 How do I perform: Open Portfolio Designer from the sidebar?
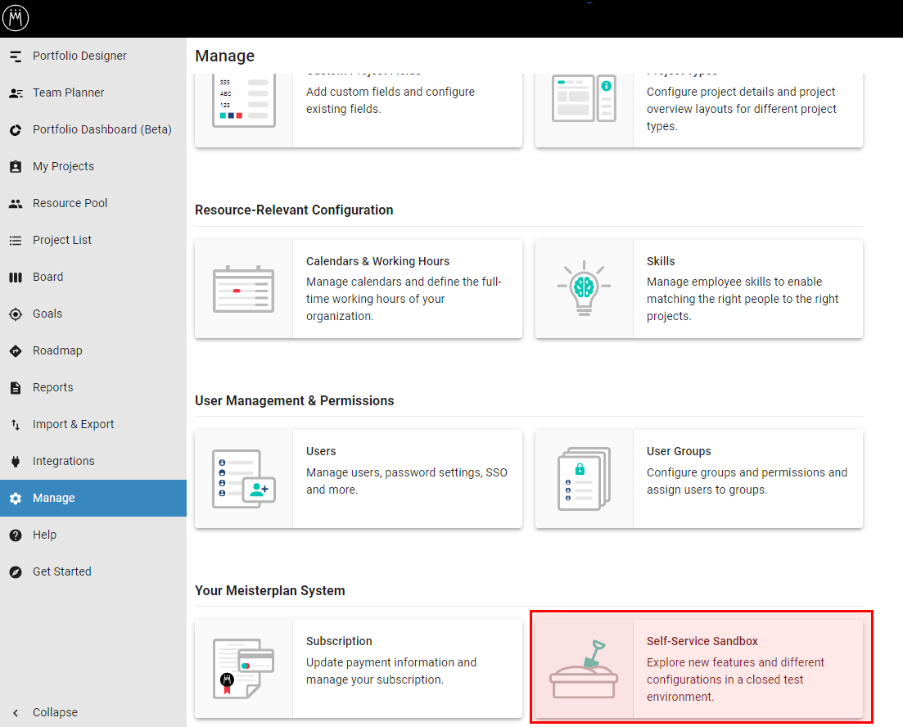click(93, 56)
